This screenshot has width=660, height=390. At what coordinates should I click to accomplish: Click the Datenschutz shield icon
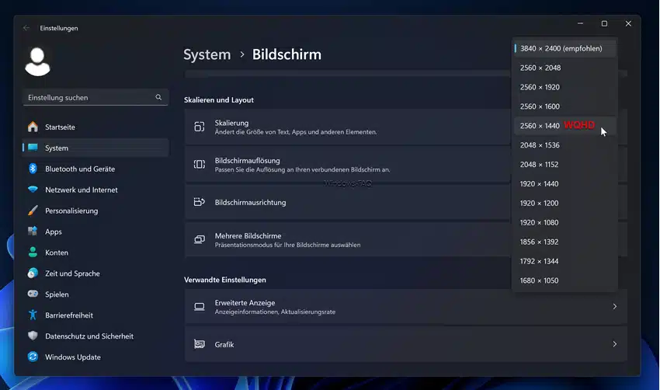coord(33,336)
